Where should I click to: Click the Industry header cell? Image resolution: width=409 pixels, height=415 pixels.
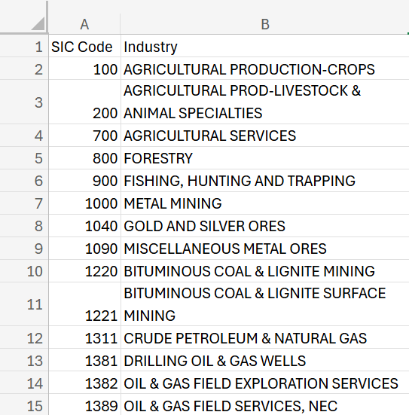coord(264,46)
